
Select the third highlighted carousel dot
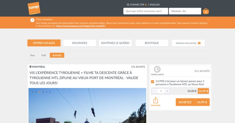(40, 92)
